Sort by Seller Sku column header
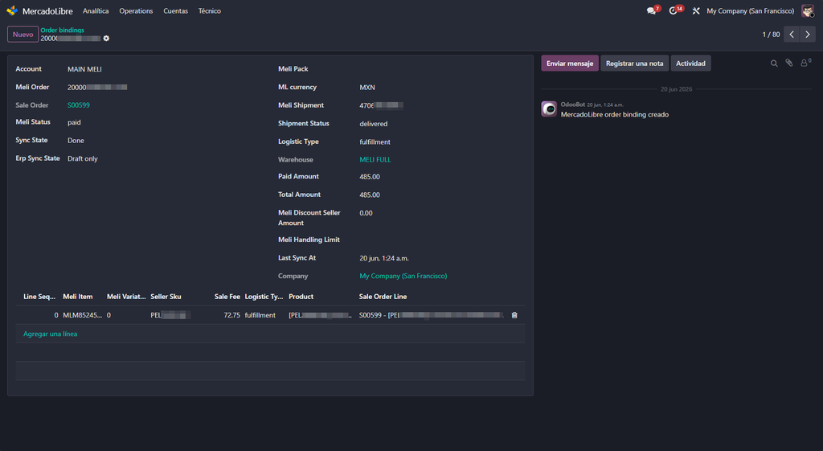The image size is (823, 451). [x=166, y=297]
